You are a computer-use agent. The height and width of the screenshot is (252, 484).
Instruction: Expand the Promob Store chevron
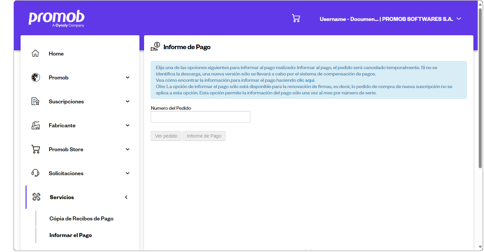[x=127, y=149]
